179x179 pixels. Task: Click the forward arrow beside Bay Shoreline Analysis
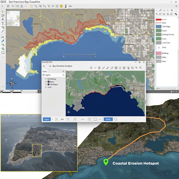point(50,66)
